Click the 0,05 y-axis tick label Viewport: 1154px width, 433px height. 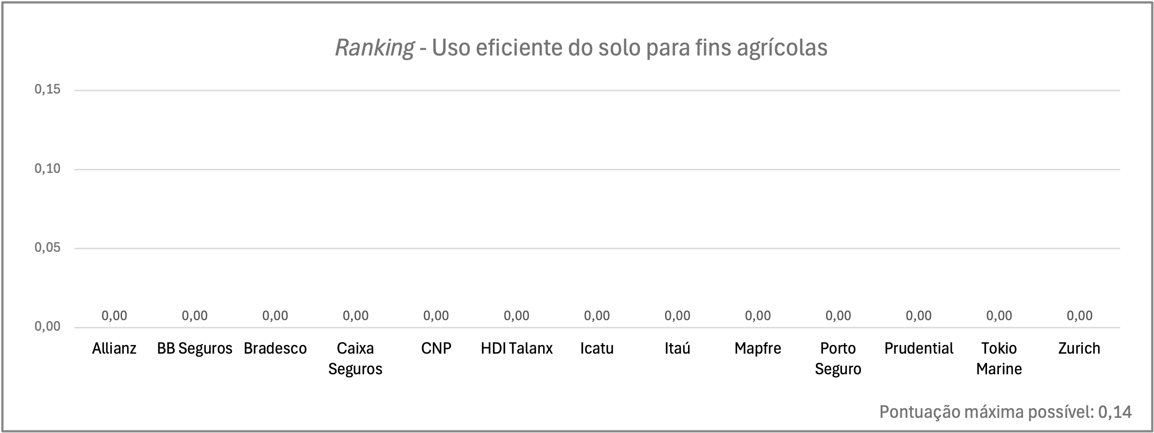click(x=48, y=248)
